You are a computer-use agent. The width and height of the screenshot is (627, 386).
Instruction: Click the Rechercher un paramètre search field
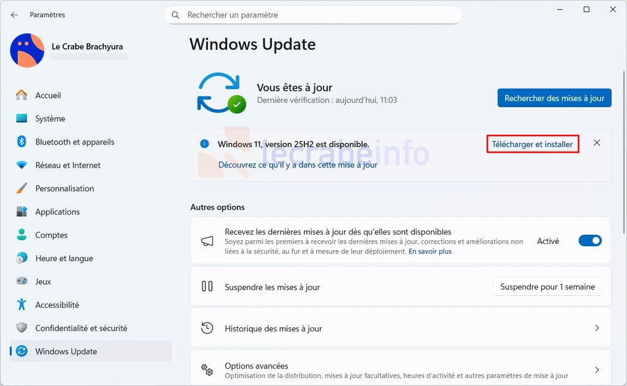pos(313,15)
